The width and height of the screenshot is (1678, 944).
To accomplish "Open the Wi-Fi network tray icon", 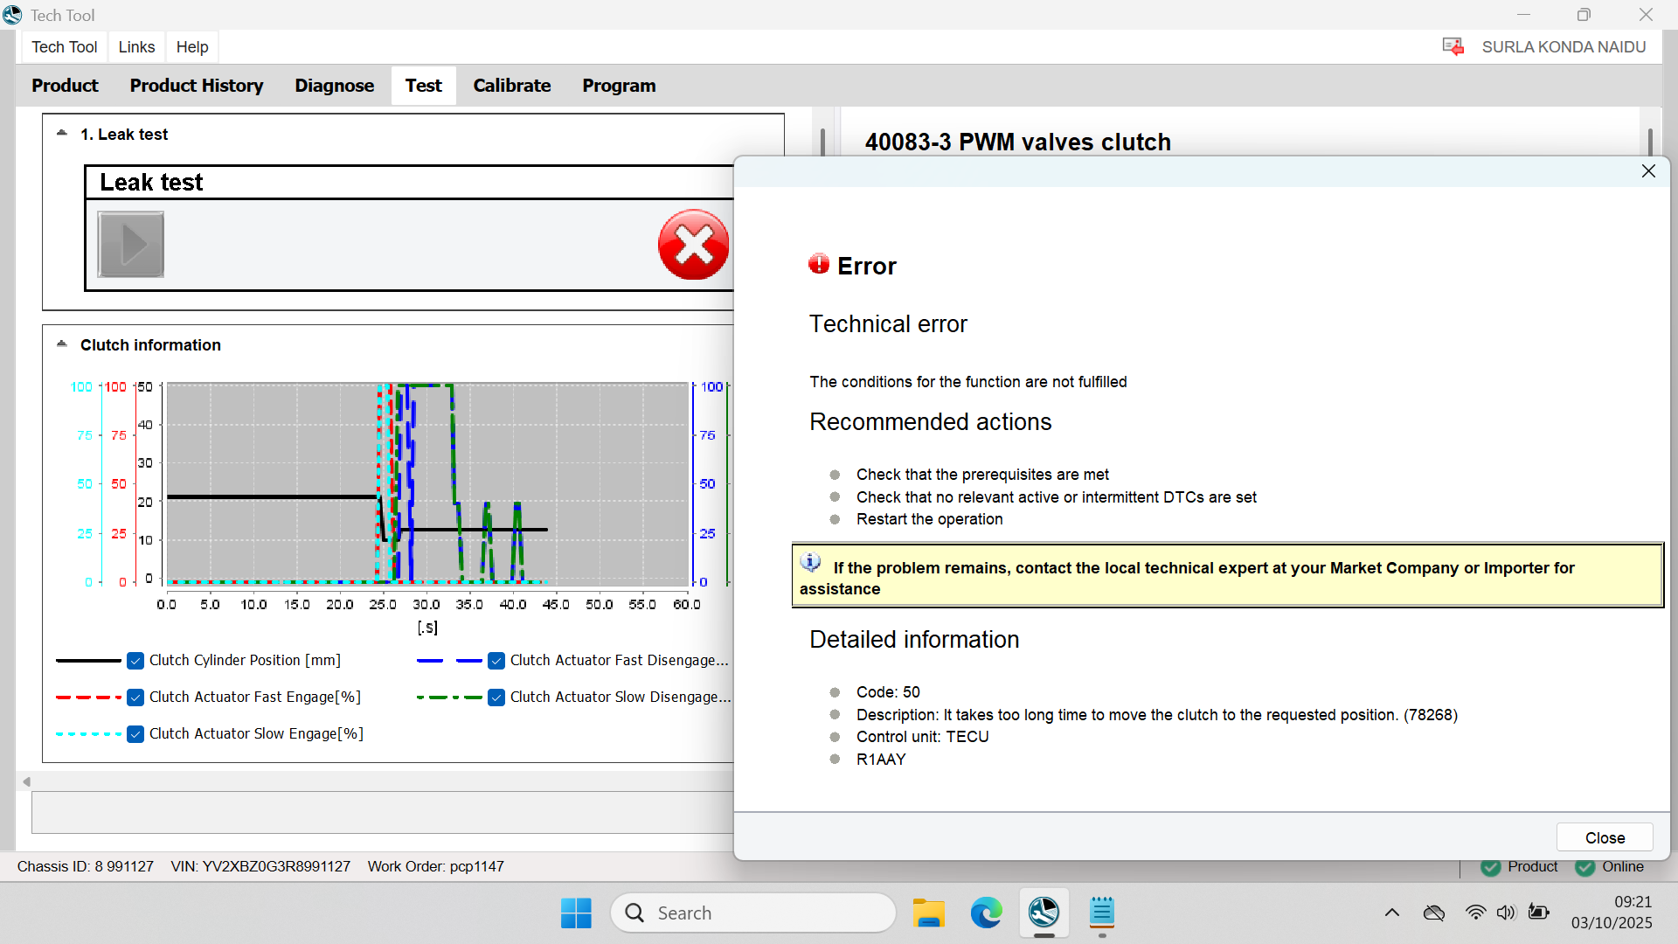I will [1475, 913].
